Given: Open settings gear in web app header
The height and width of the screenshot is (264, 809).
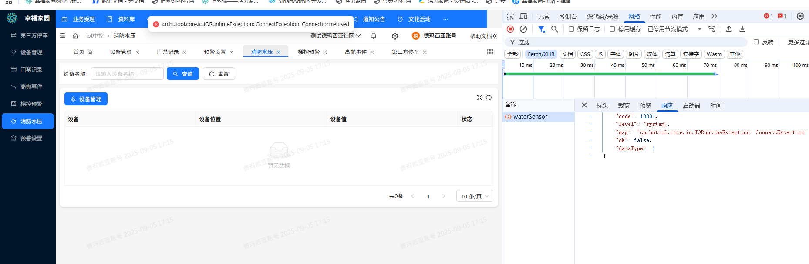Looking at the screenshot, I should pos(395,36).
